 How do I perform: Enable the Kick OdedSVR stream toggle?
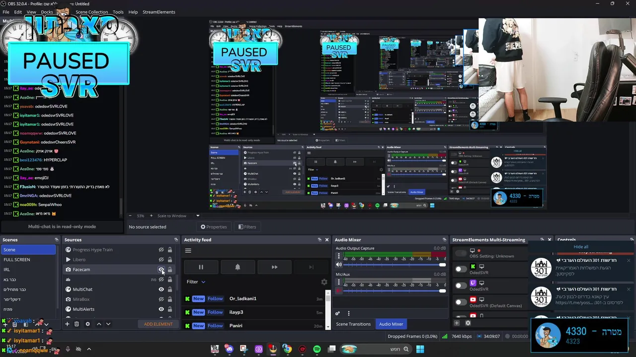tap(461, 269)
